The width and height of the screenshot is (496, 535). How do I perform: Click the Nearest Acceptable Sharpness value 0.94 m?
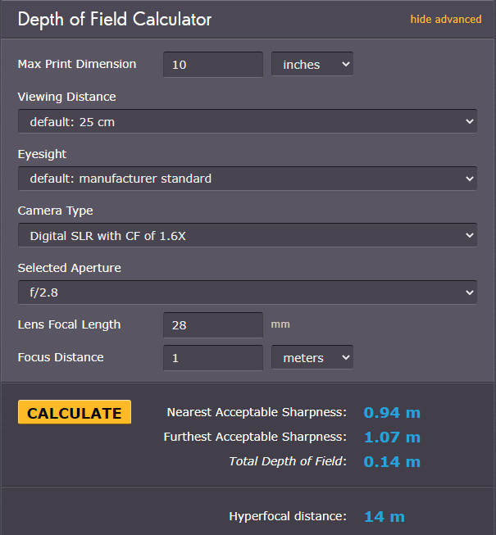[x=392, y=413]
